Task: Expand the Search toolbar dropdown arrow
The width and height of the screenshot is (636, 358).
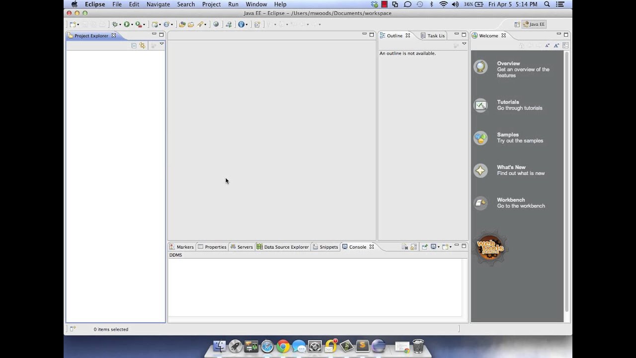Action: coord(205,24)
